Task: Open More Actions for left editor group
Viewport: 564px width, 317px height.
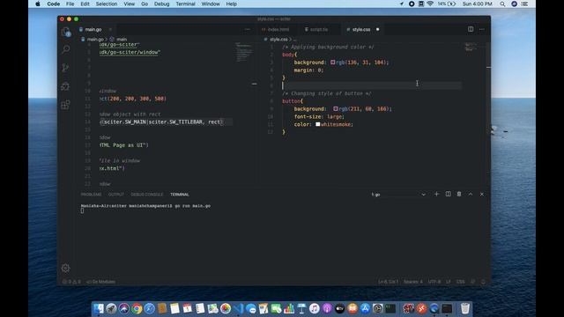Action: tap(248, 29)
